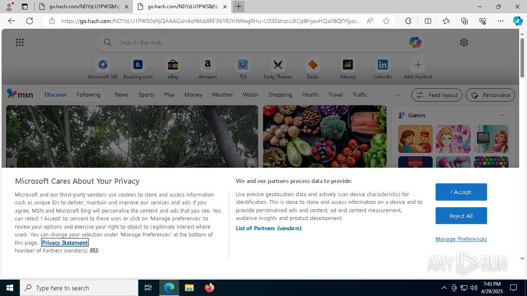Open the Sports category
The width and height of the screenshot is (527, 296).
146,95
